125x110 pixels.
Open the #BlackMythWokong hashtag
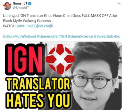[x=19, y=36]
